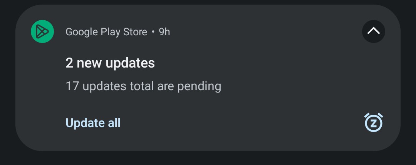
Task: Click the word "pending" in notification body
Action: pos(199,87)
